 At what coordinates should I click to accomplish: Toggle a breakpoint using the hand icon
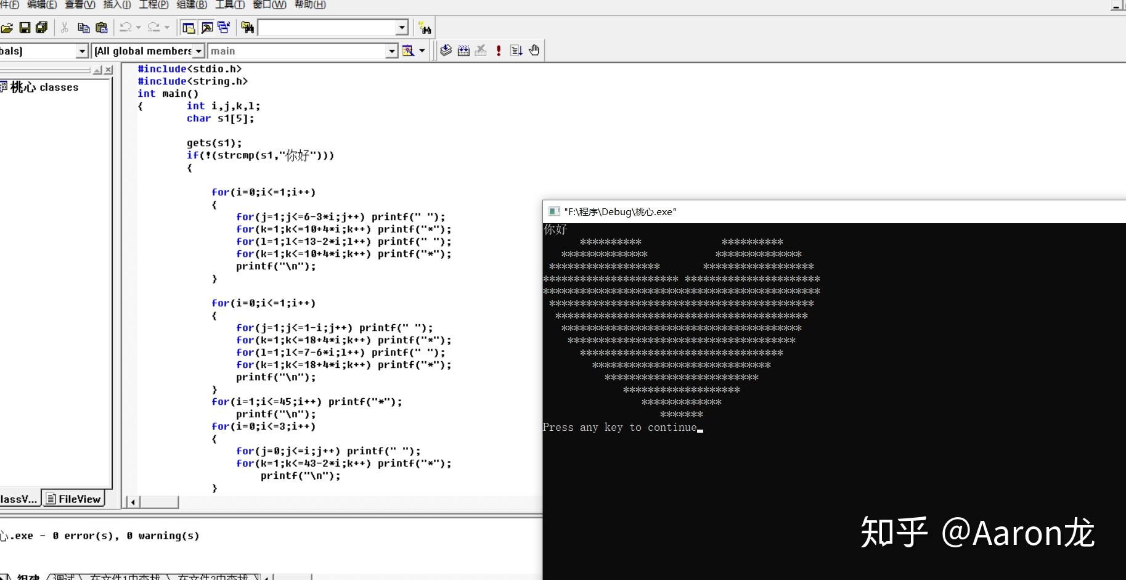tap(534, 51)
